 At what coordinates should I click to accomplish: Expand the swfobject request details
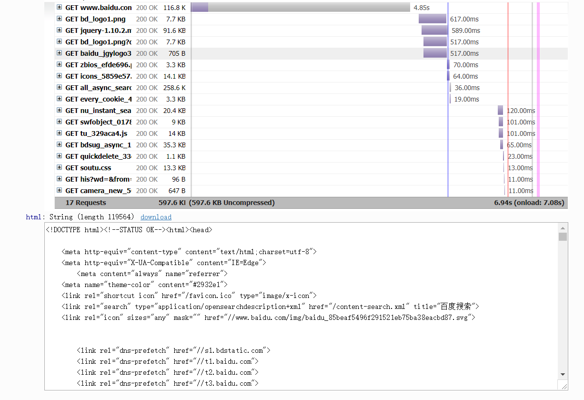click(x=60, y=122)
